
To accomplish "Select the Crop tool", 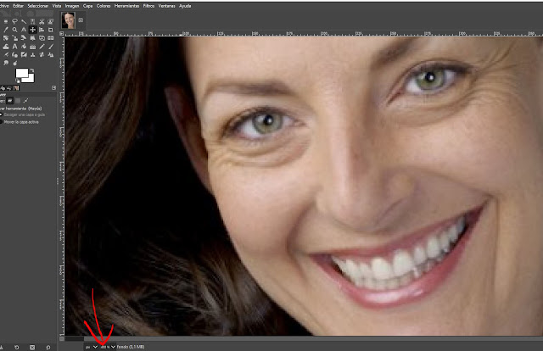I will 51,30.
